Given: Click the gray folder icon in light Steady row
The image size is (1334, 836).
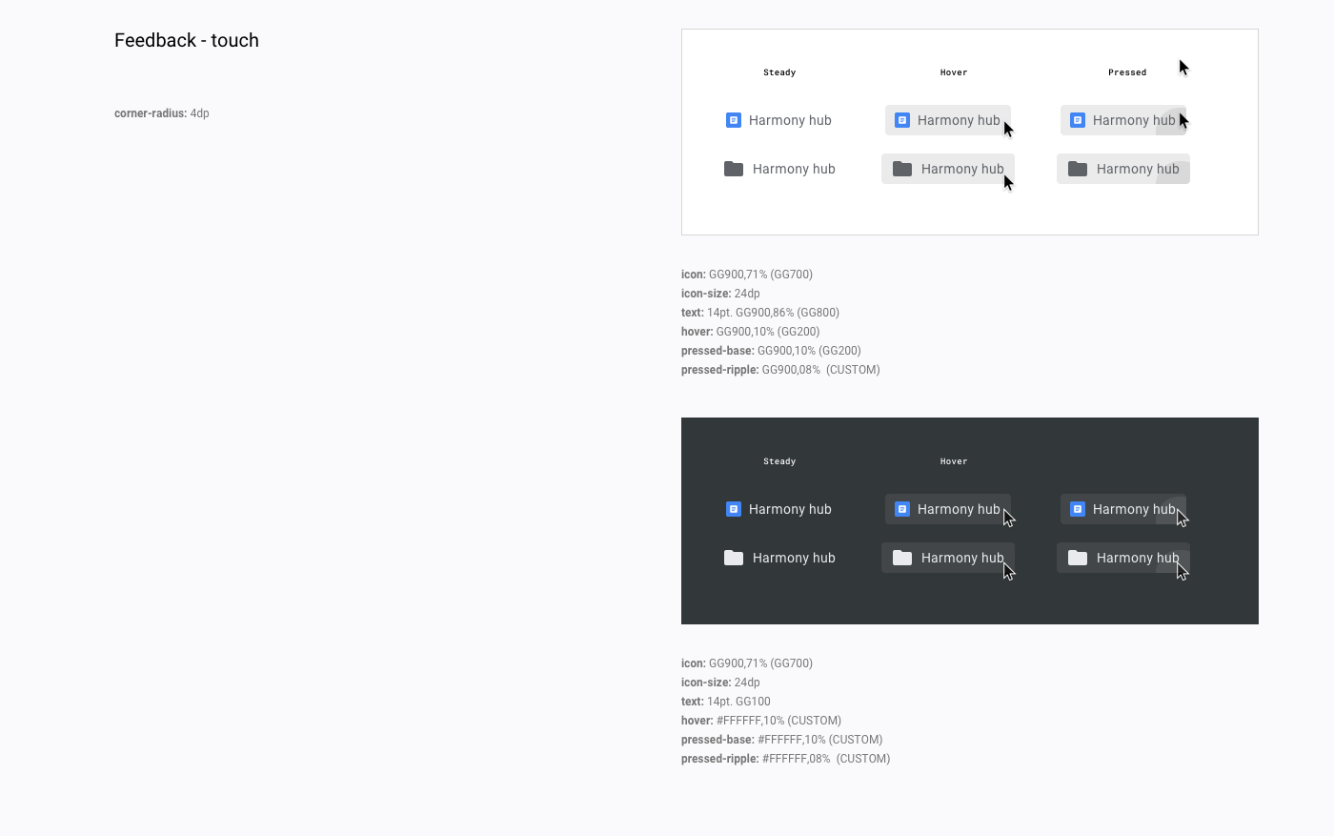Looking at the screenshot, I should tap(734, 169).
